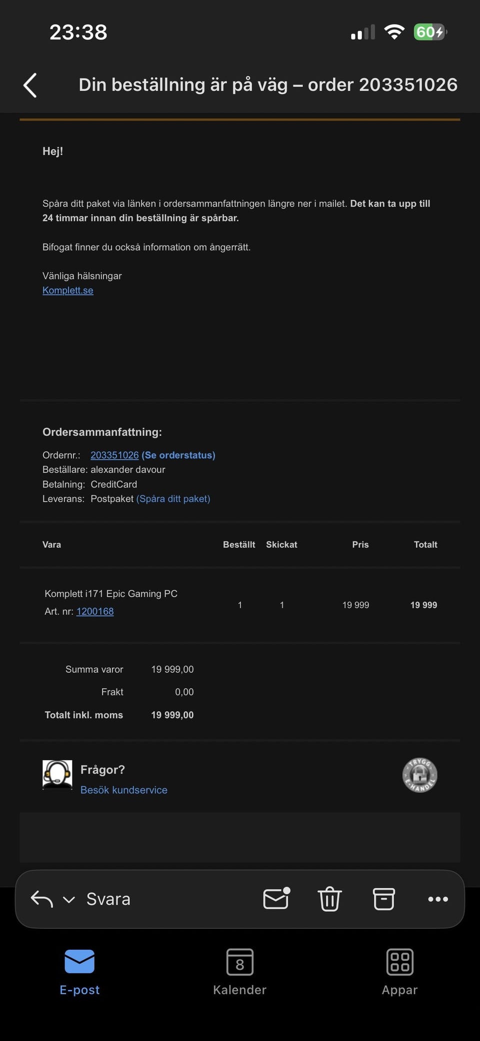Image resolution: width=480 pixels, height=1041 pixels.
Task: Select the Summa varor value 19 999,00
Action: (x=172, y=669)
